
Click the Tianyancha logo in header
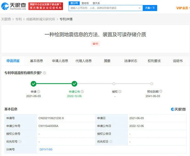click(14, 6)
